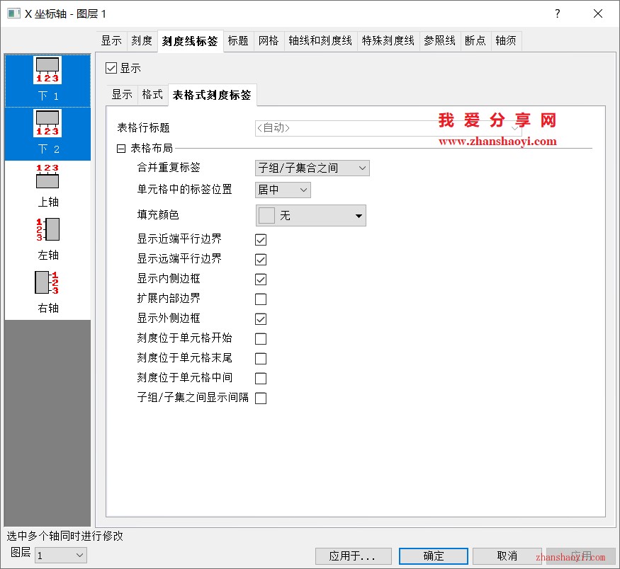This screenshot has height=569, width=620.
Task: Enable 扩展内部边界 checkbox
Action: click(261, 299)
